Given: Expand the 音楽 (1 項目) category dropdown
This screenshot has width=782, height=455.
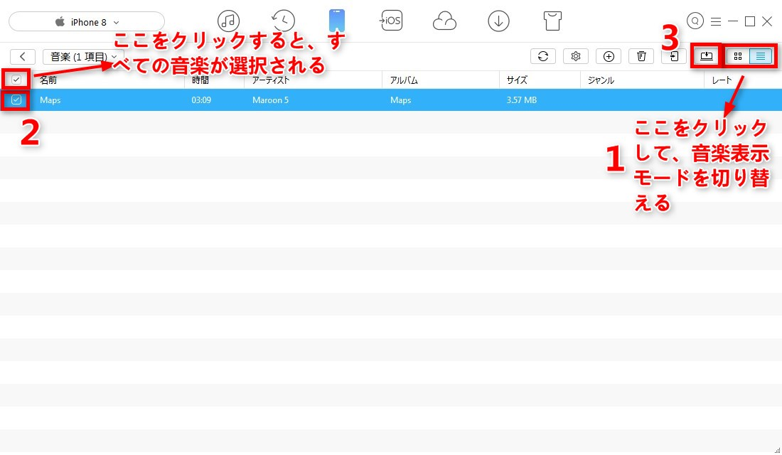Looking at the screenshot, I should click(83, 57).
